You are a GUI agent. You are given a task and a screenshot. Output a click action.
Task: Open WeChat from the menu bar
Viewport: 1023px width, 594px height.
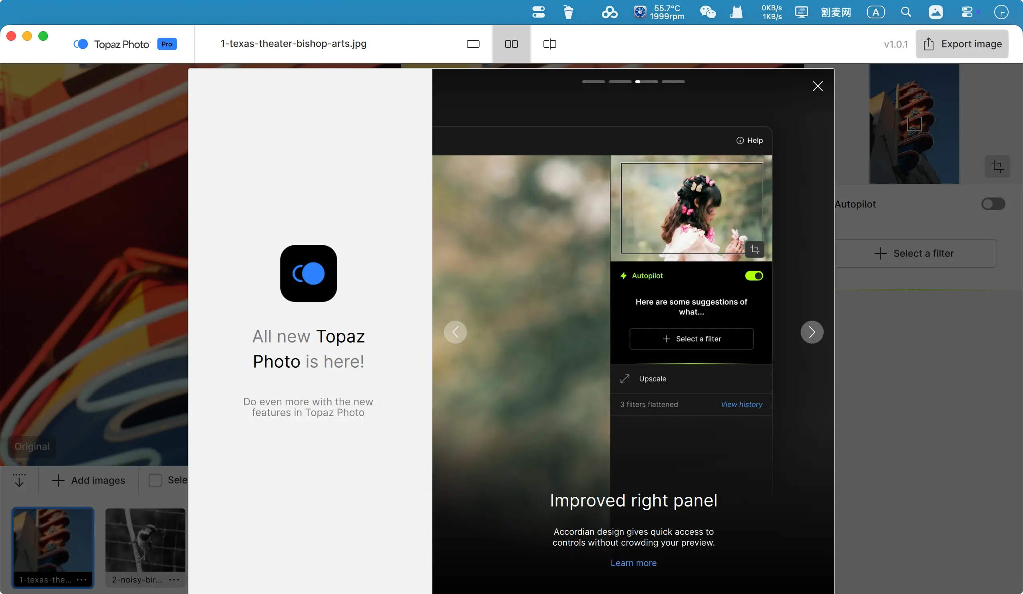(708, 12)
